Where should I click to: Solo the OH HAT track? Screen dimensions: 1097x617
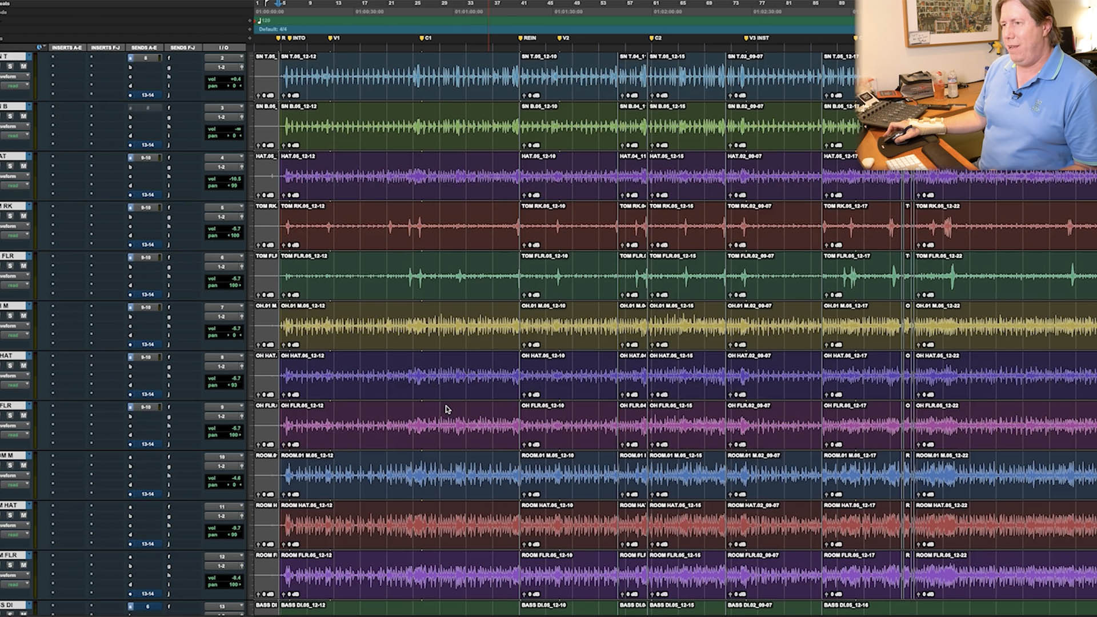10,366
